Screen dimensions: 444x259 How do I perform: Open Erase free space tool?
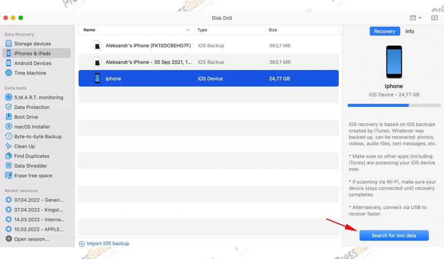click(x=33, y=176)
